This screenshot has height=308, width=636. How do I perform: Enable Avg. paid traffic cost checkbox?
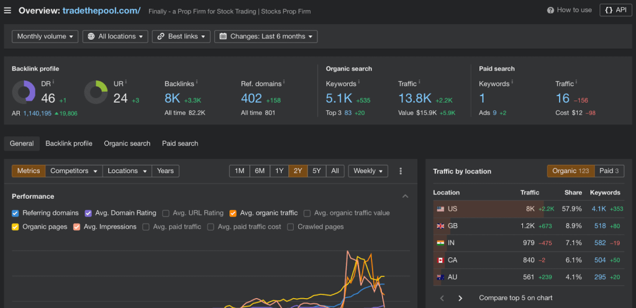click(211, 227)
